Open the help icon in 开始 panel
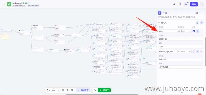This screenshot has width=206, height=95. tap(196, 13)
